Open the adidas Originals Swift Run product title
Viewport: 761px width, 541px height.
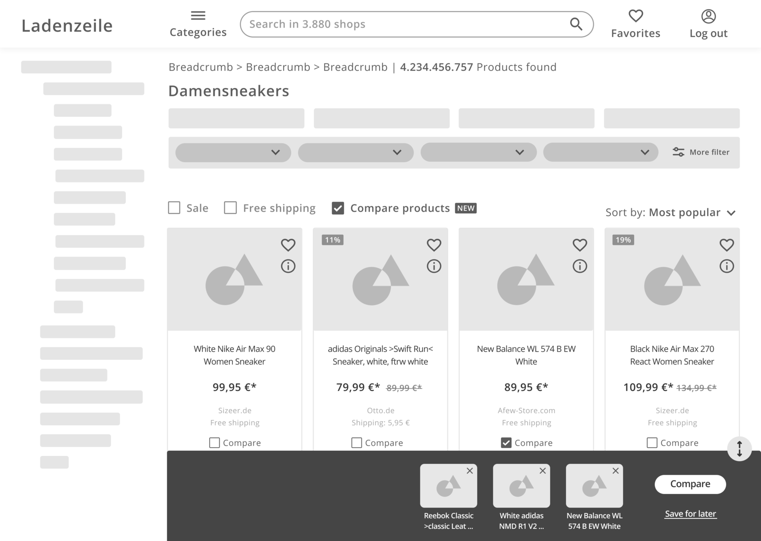pyautogui.click(x=380, y=355)
